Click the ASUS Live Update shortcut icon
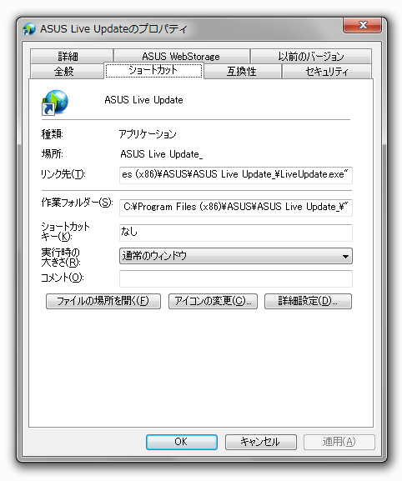The image size is (402, 481). 55,103
